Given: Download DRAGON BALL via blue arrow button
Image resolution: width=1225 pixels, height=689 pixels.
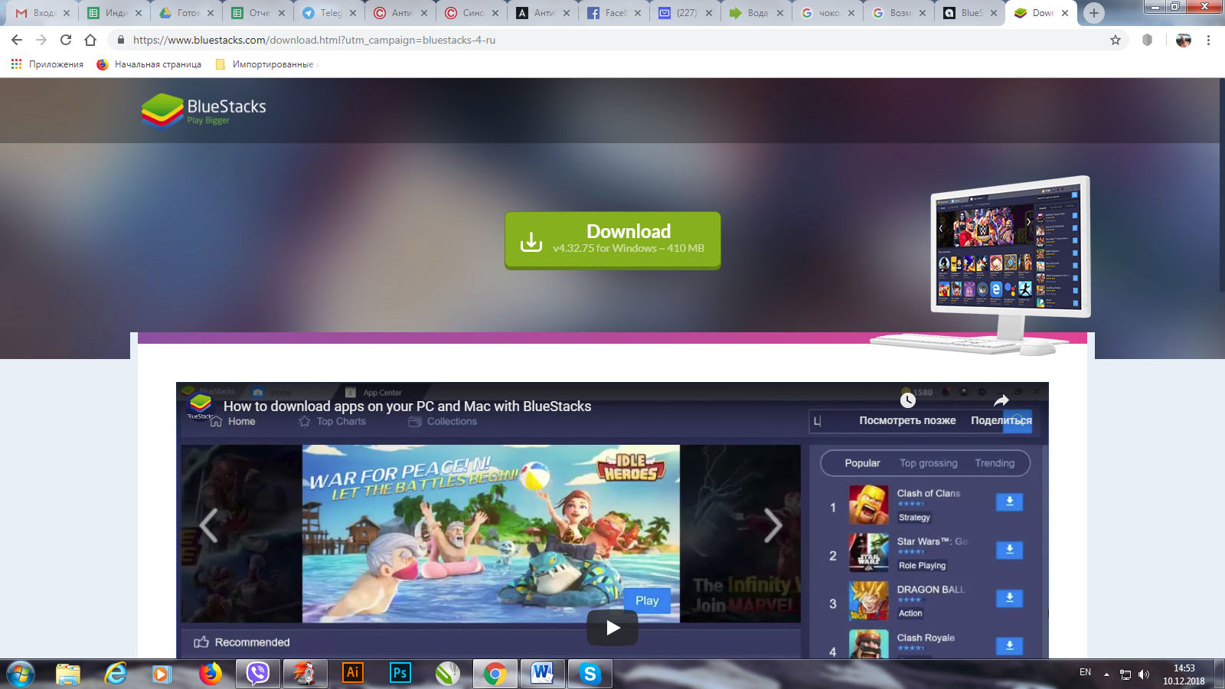Looking at the screenshot, I should pos(1009,598).
